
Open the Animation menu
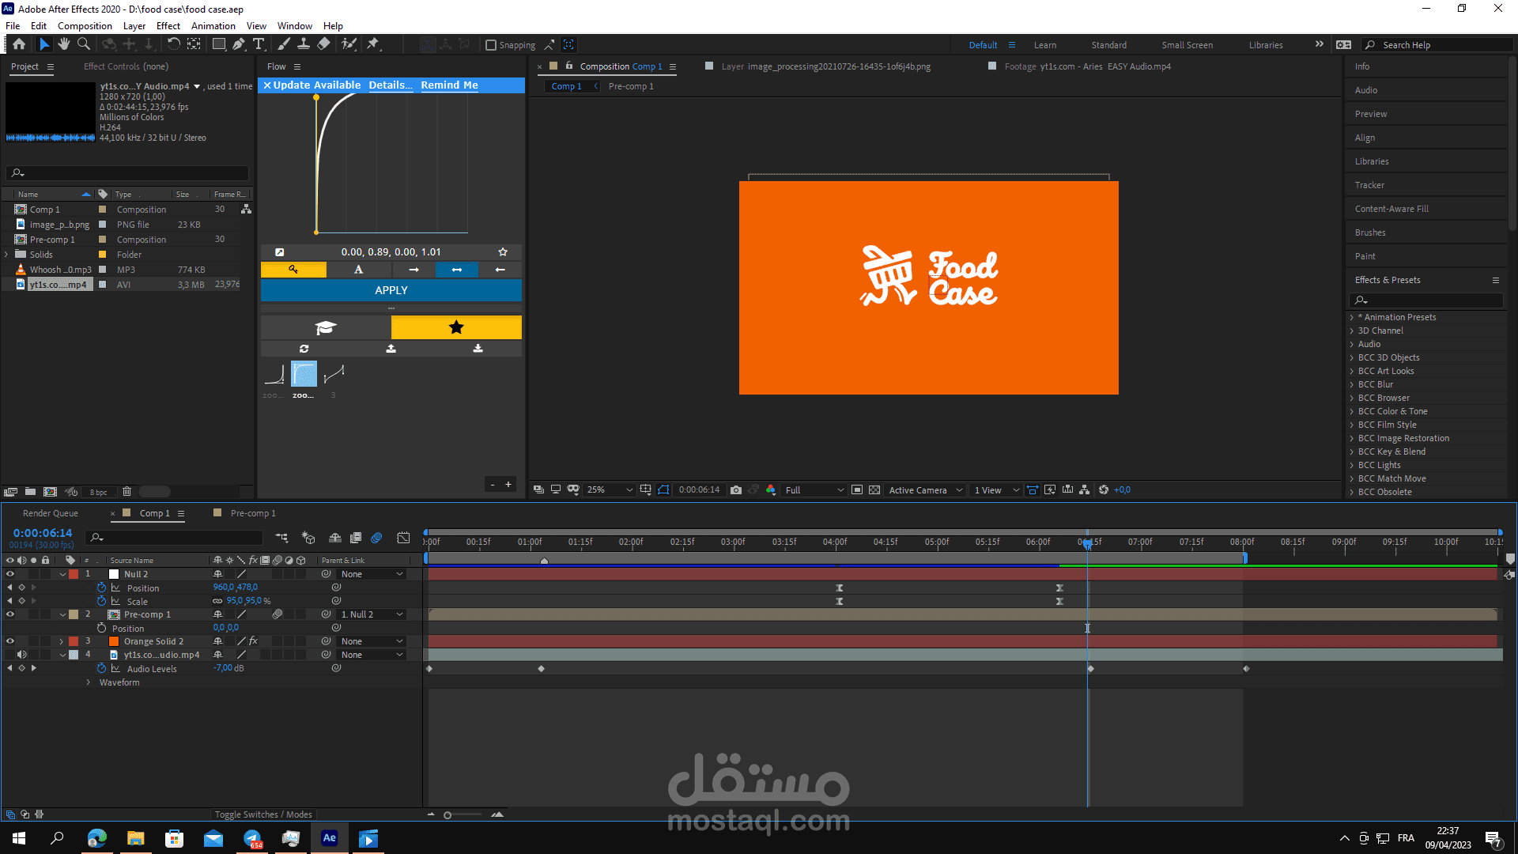coord(213,25)
